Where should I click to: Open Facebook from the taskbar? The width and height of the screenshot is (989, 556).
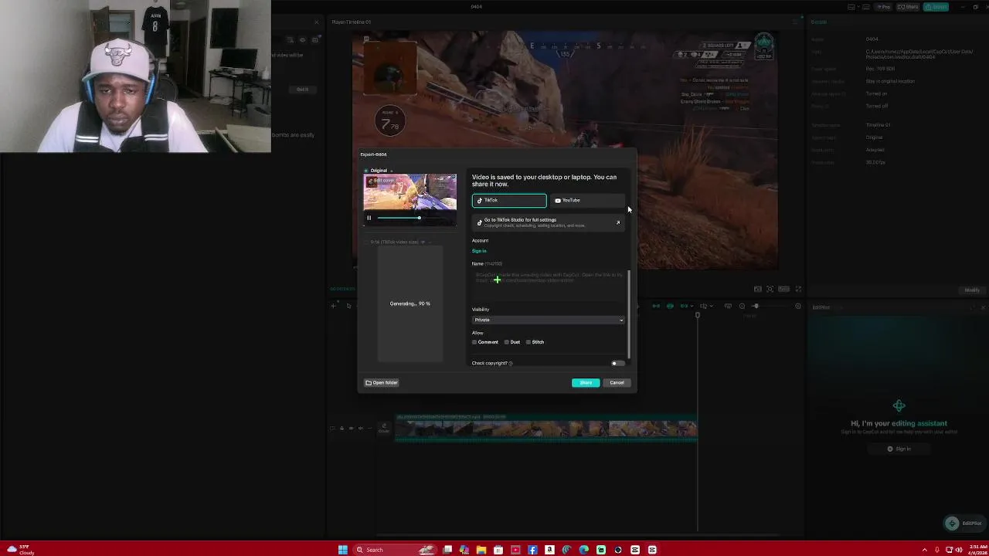[x=532, y=550]
